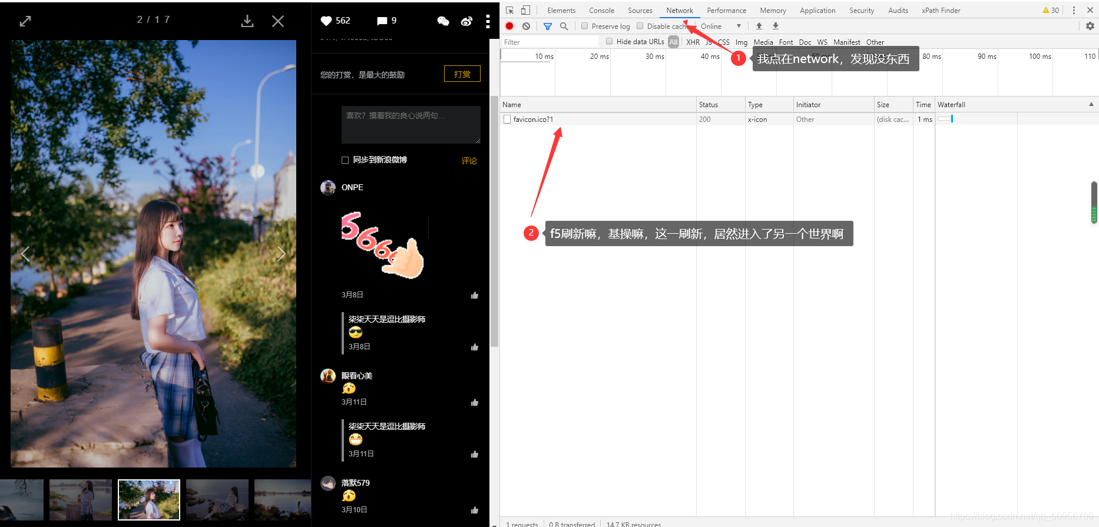This screenshot has height=527, width=1099.
Task: Download the current photo
Action: (x=247, y=21)
